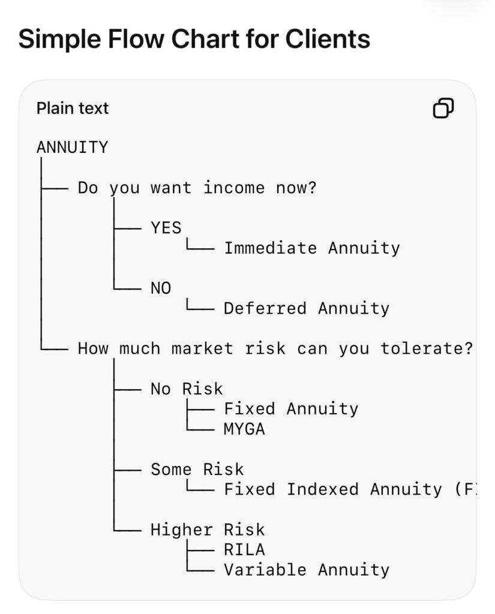
Task: Click the Fixed Indexed Annuity entry
Action: (350, 489)
